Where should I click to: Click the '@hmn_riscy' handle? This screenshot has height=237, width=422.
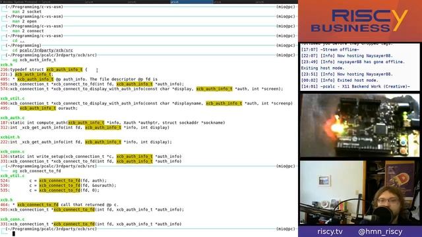click(380, 232)
